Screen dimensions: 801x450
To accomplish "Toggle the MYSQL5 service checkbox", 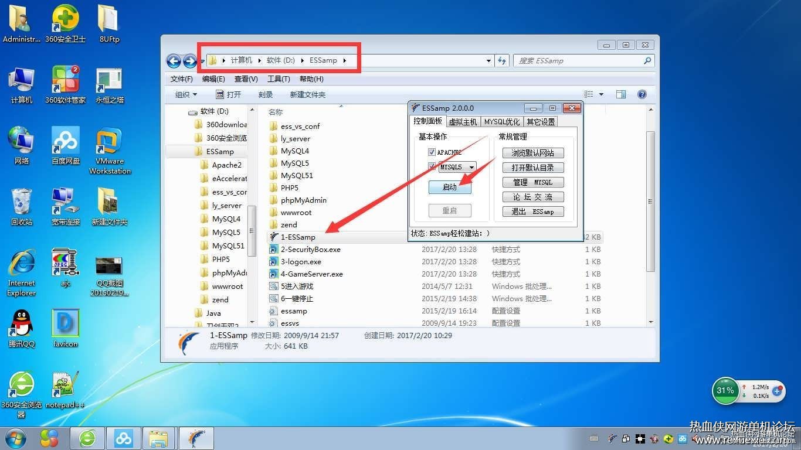I will pos(432,167).
